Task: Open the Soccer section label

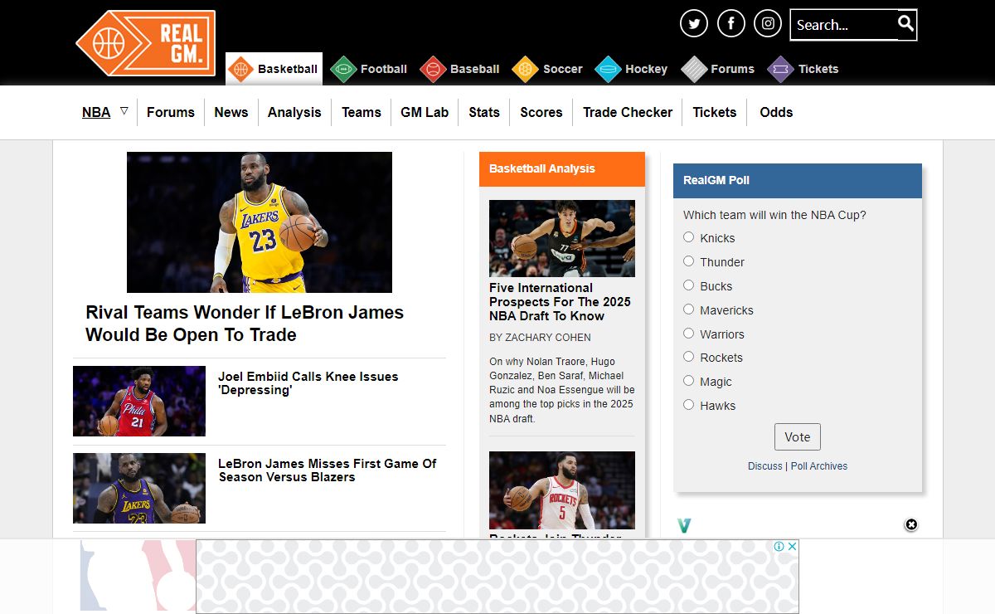Action: point(563,69)
